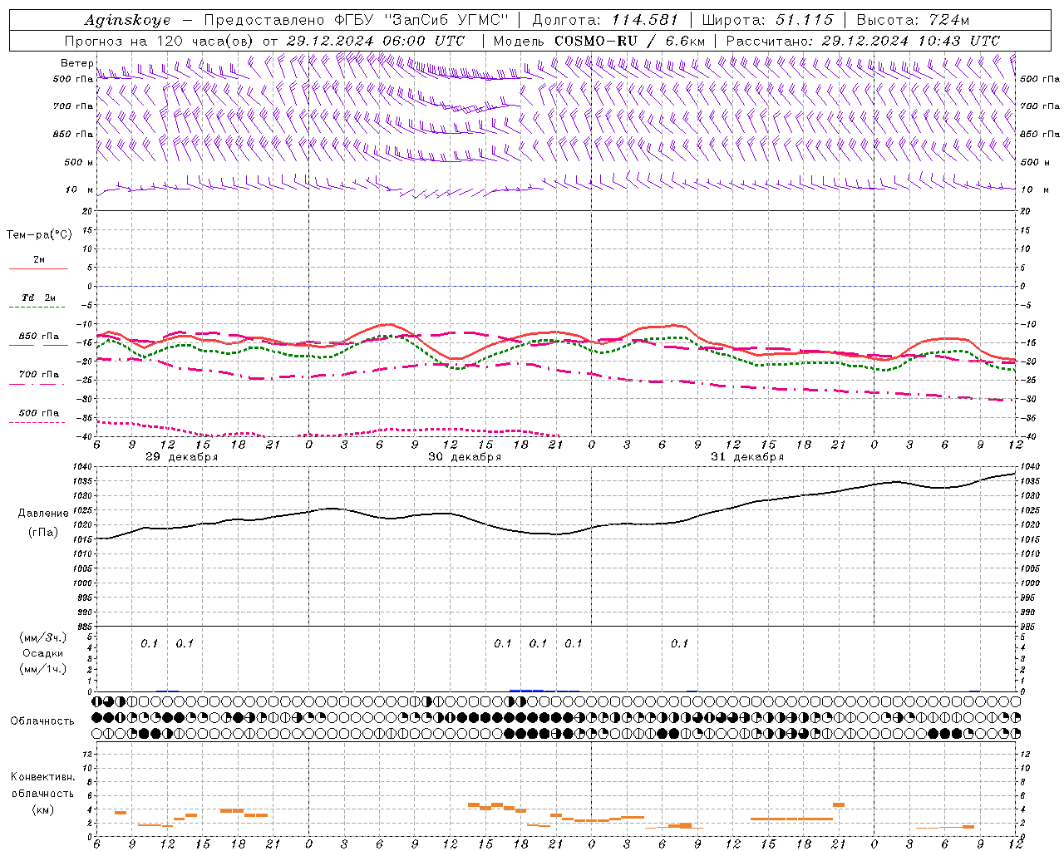The height and width of the screenshot is (851, 1064).
Task: Click the 0.1 precipitation value on 31 декабря
Action: (680, 643)
